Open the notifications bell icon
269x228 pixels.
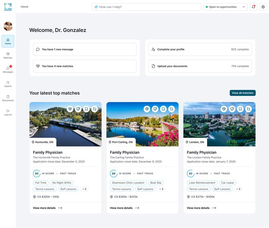click(253, 7)
